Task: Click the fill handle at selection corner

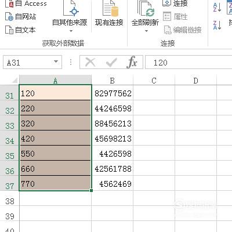Action: pyautogui.click(x=92, y=190)
